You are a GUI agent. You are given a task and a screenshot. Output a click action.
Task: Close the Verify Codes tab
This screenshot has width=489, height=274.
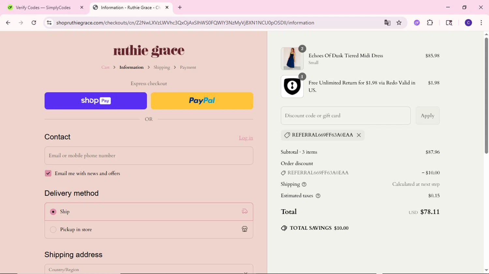(x=82, y=7)
